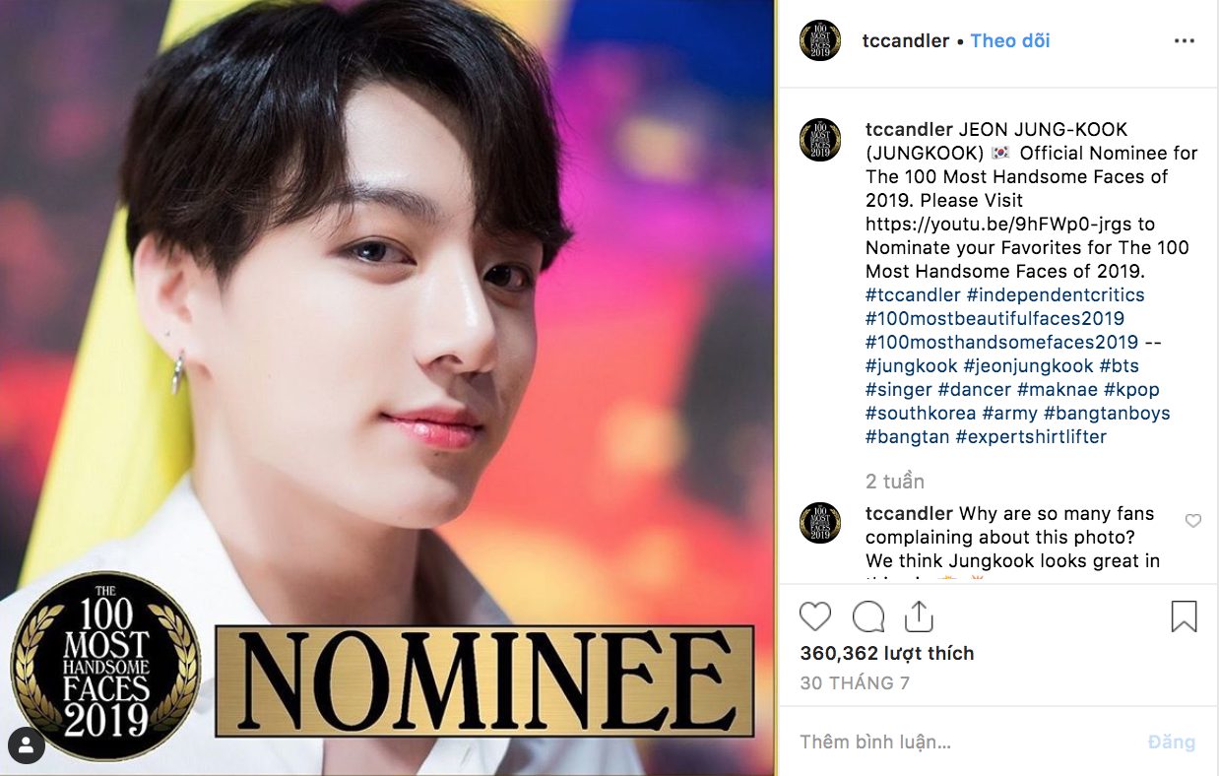Viewport: 1219px width, 776px height.
Task: Like the post with the heart icon
Action: [x=815, y=616]
